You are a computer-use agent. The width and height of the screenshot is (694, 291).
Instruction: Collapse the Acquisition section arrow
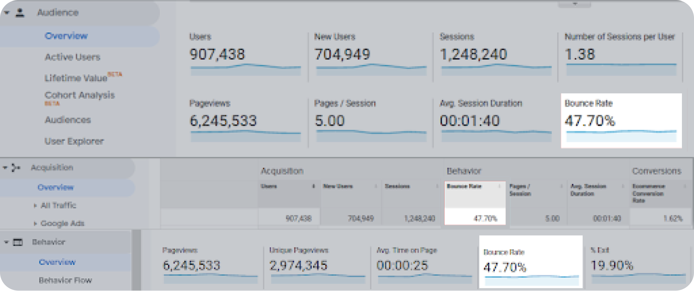(5, 168)
